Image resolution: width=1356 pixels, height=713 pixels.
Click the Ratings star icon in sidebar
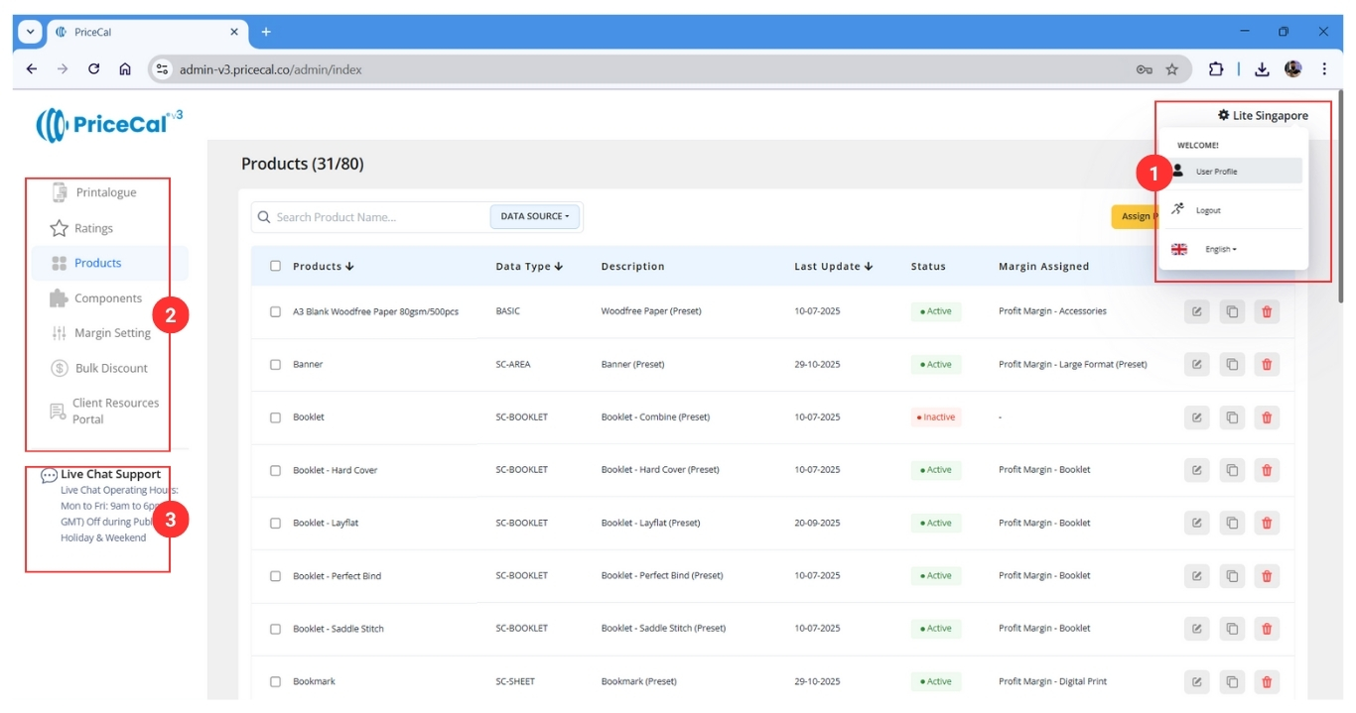pos(59,228)
